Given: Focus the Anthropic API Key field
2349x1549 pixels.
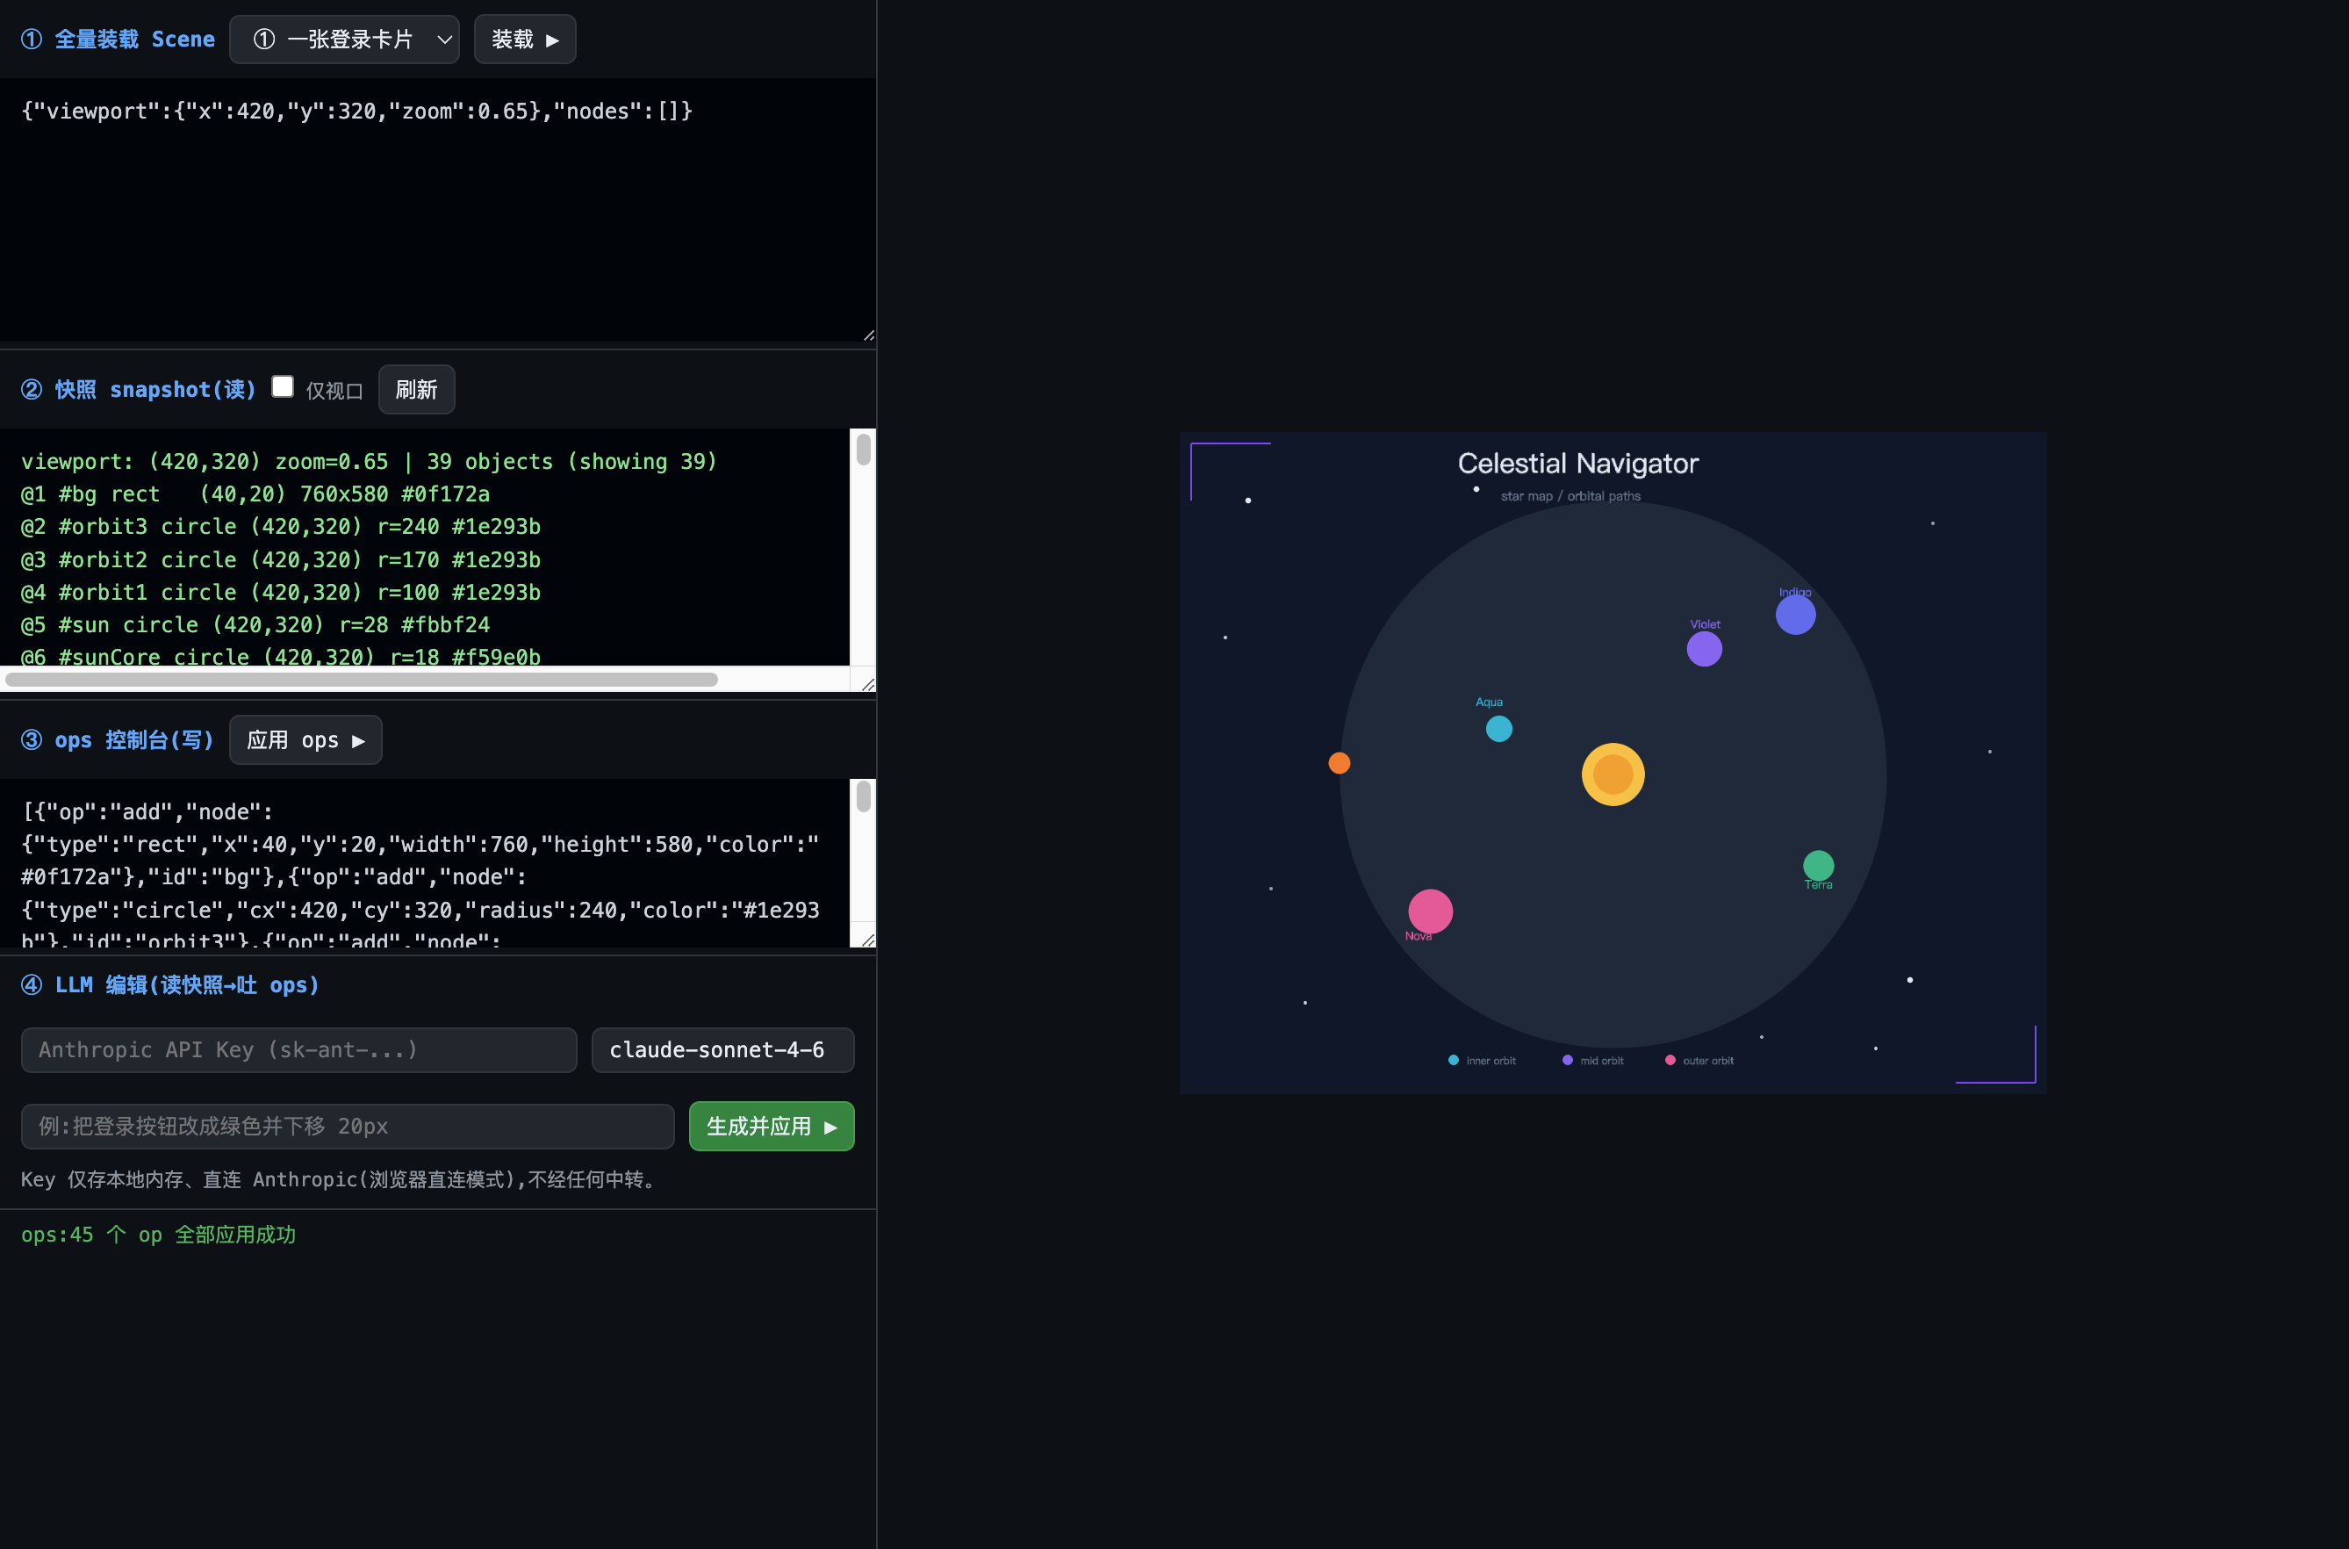Looking at the screenshot, I should pos(298,1050).
